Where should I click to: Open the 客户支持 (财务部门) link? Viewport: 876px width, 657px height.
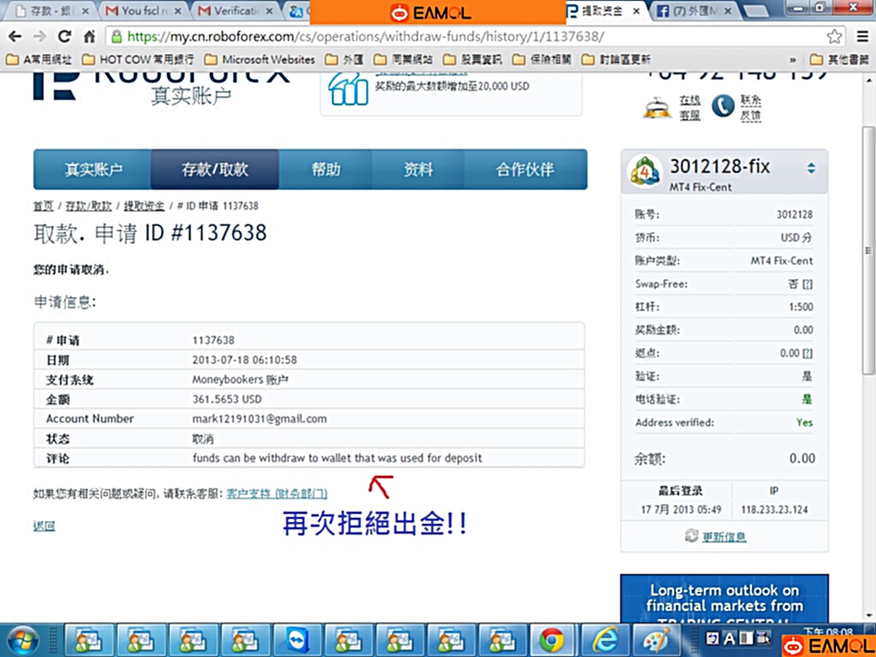[277, 494]
